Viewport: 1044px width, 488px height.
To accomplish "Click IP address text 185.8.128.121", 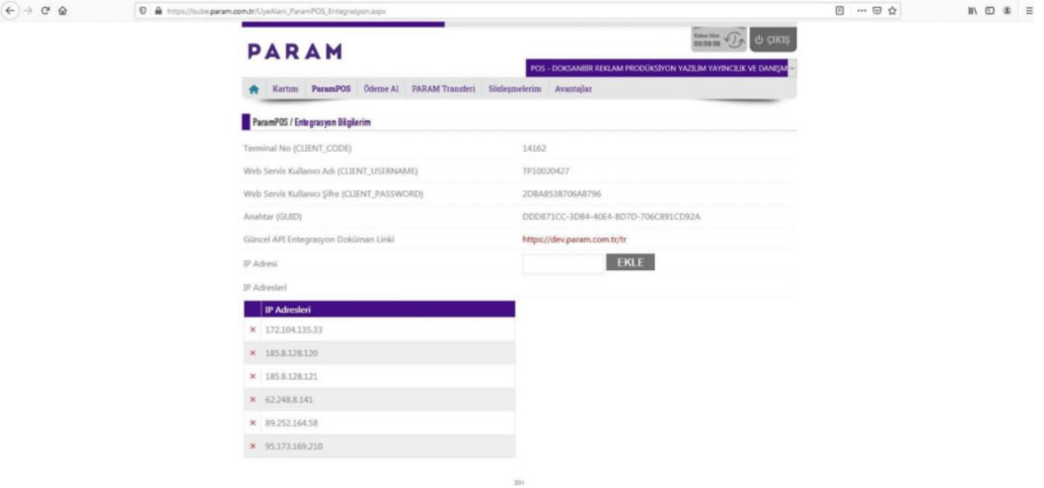I will (x=292, y=377).
